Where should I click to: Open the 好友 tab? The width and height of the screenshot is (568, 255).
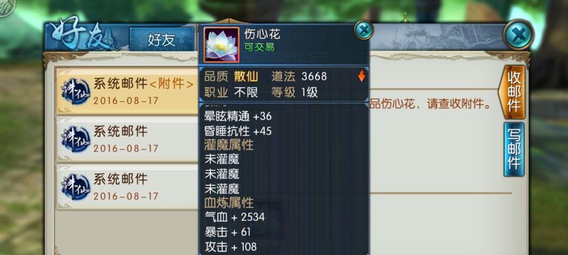point(162,40)
